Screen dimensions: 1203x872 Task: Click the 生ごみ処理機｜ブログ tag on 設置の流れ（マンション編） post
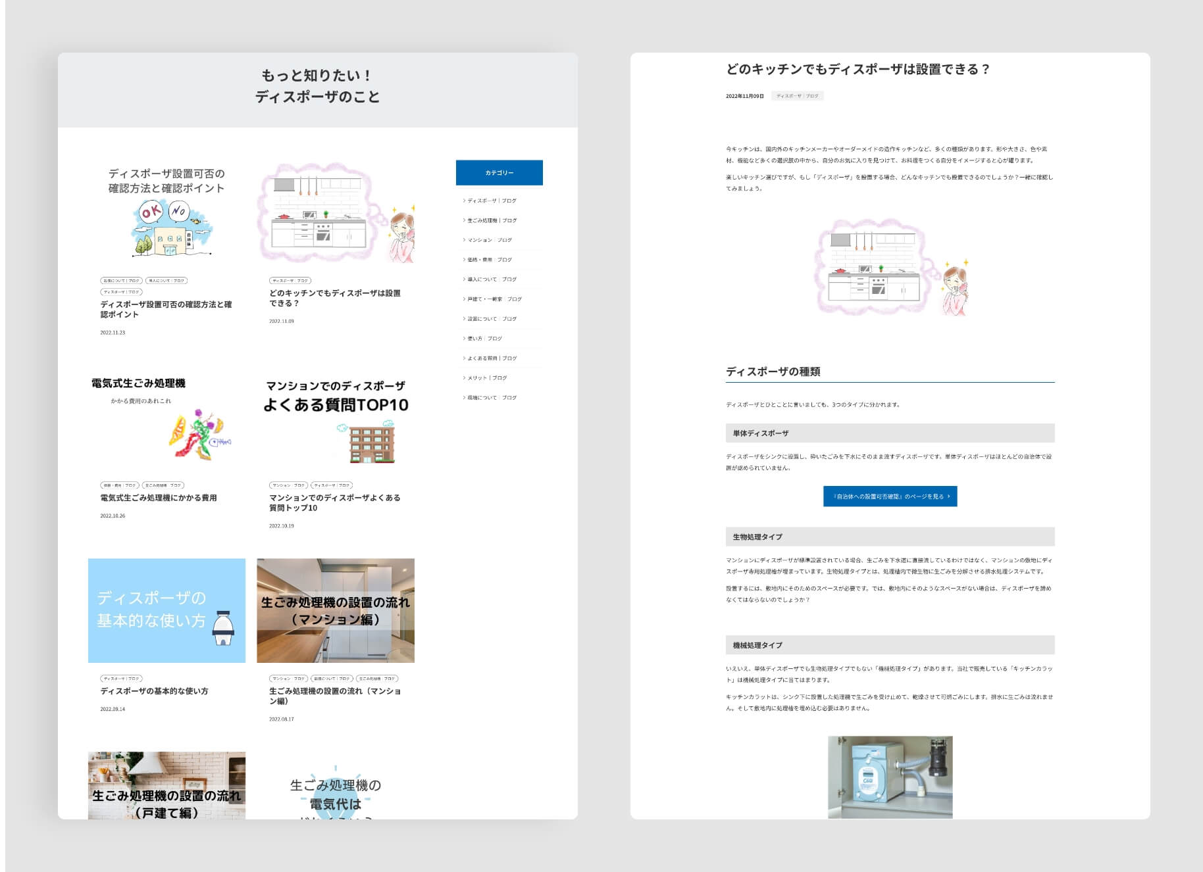tap(377, 679)
